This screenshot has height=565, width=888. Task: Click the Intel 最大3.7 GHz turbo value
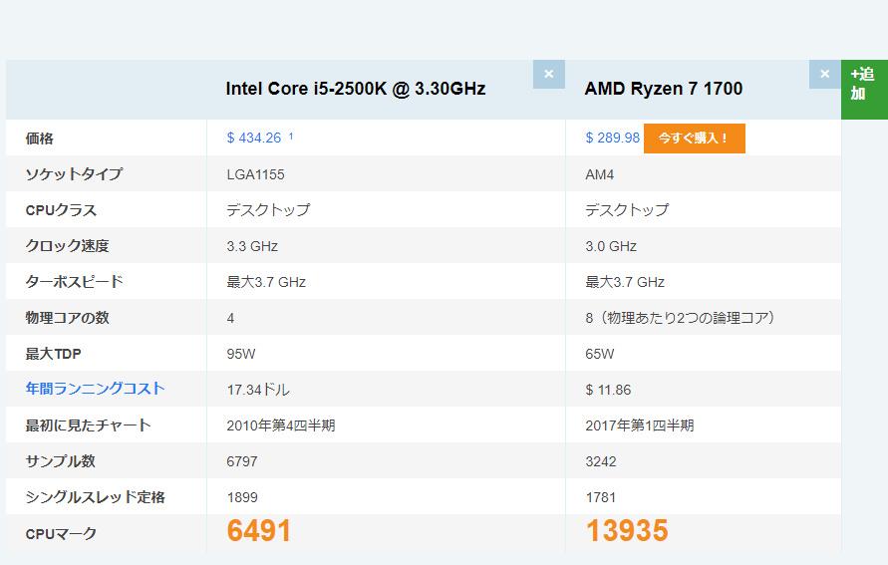[x=266, y=282]
